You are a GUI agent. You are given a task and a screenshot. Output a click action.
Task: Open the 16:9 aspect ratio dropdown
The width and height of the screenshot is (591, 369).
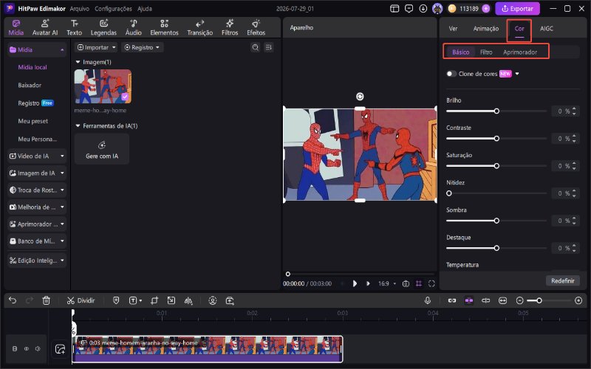click(387, 283)
